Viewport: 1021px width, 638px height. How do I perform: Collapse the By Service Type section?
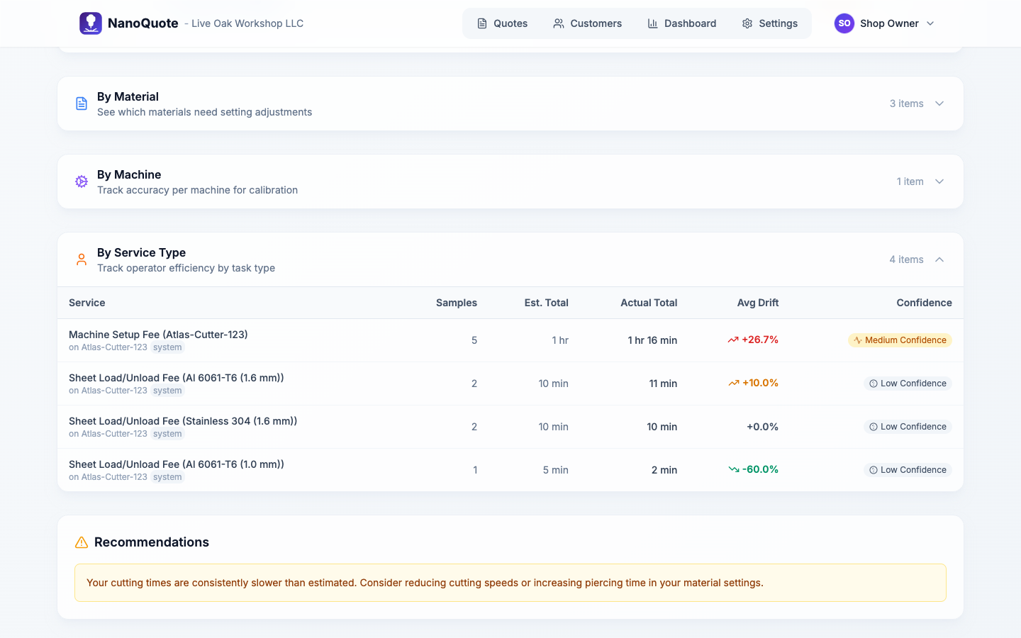tap(939, 259)
